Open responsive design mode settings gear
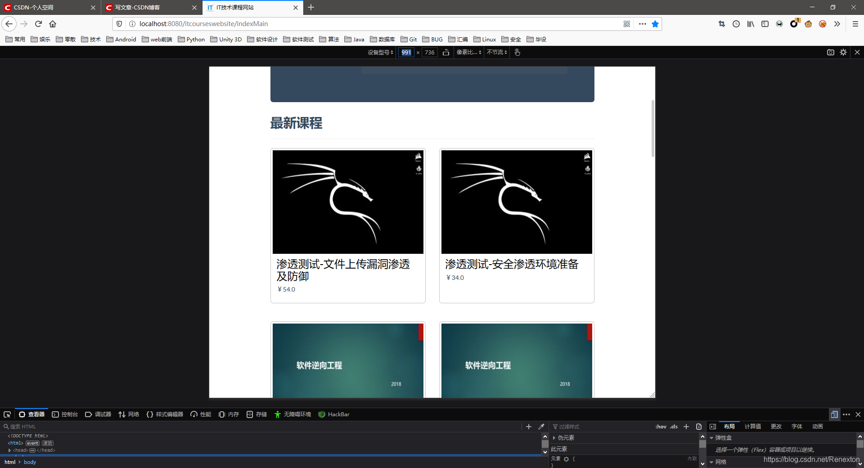Screen dimensions: 864x468 843,52
